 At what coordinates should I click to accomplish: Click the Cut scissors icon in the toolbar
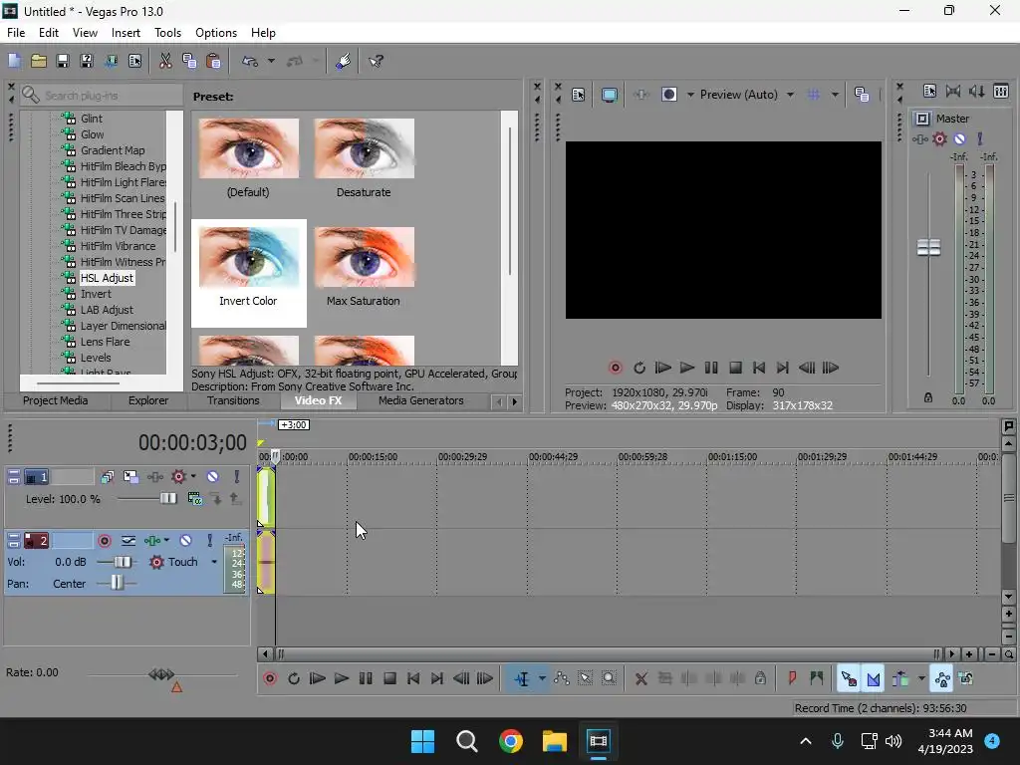165,61
